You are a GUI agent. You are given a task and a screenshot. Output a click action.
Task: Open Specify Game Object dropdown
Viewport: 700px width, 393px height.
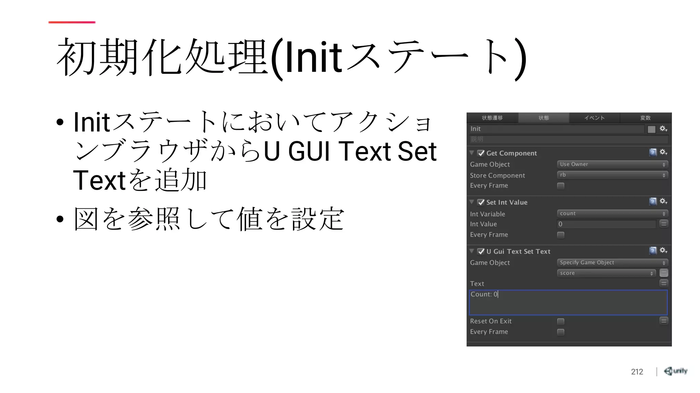(612, 263)
